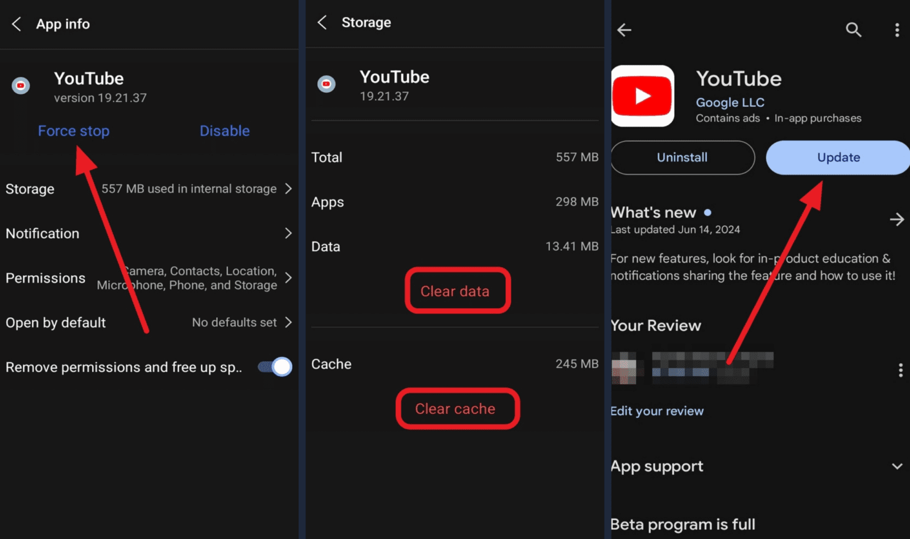Tap the Cache 245 MB value
The width and height of the screenshot is (910, 539).
[x=577, y=364]
